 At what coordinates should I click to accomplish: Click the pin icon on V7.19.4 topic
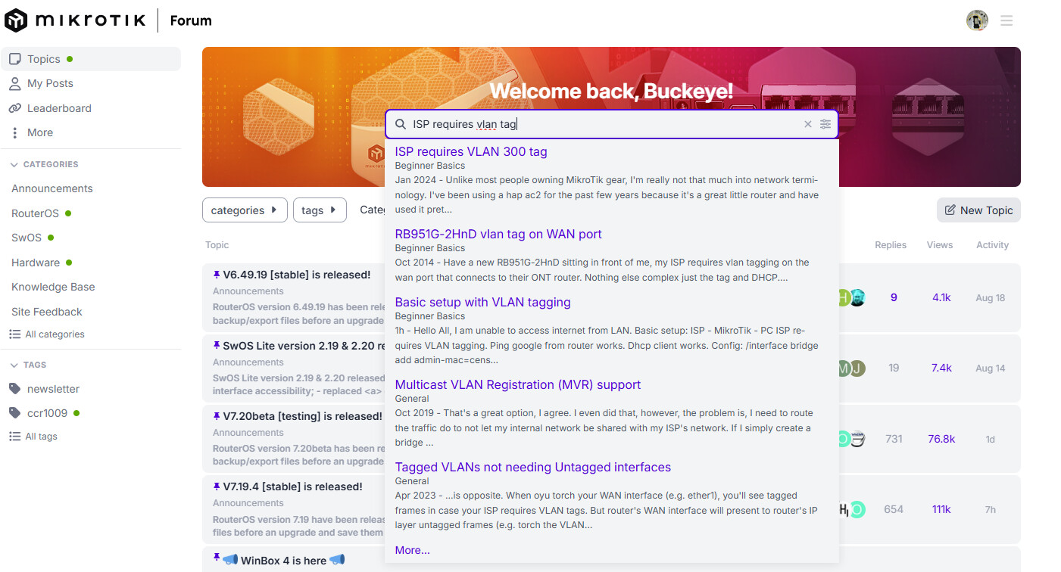point(217,487)
